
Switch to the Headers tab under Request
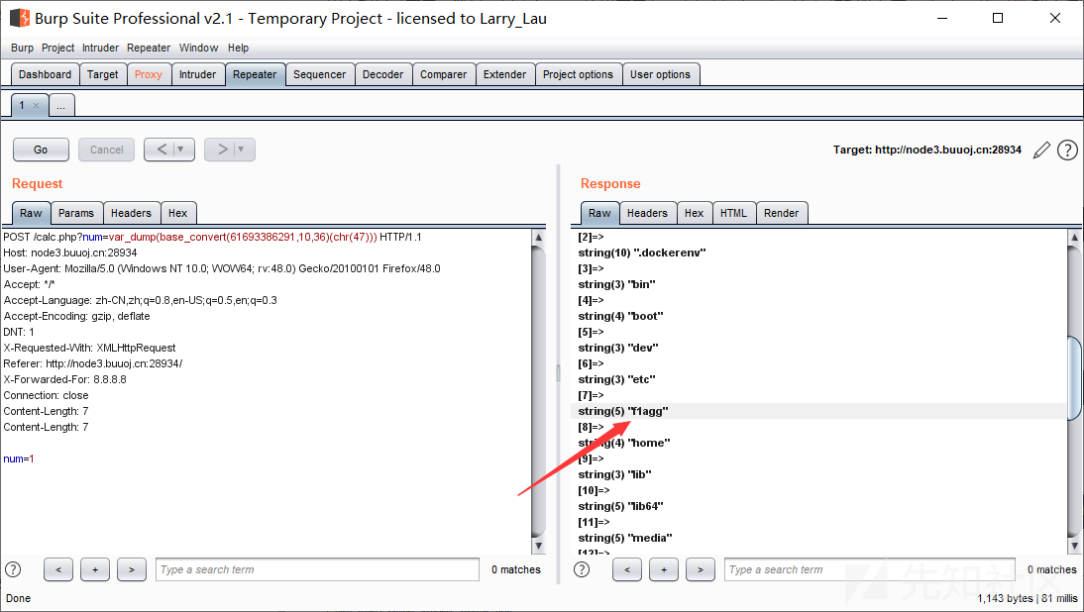132,214
